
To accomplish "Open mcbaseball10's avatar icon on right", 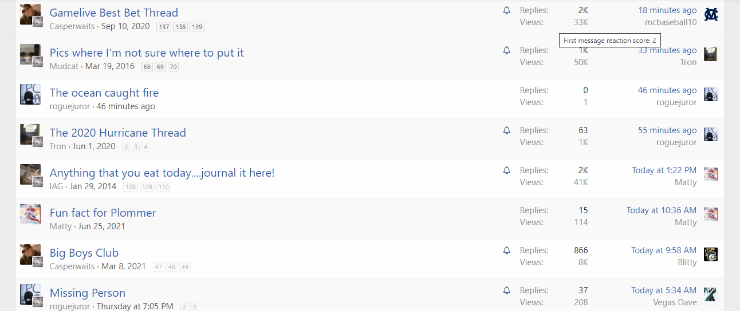I will 711,14.
